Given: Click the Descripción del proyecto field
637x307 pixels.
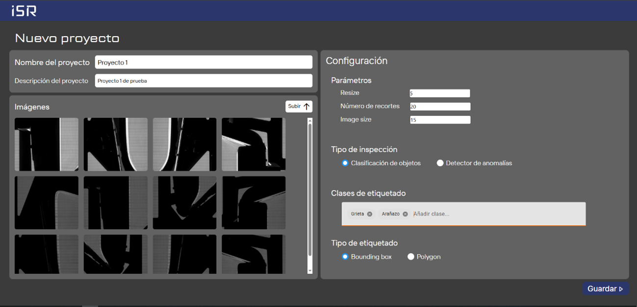Looking at the screenshot, I should coord(204,81).
